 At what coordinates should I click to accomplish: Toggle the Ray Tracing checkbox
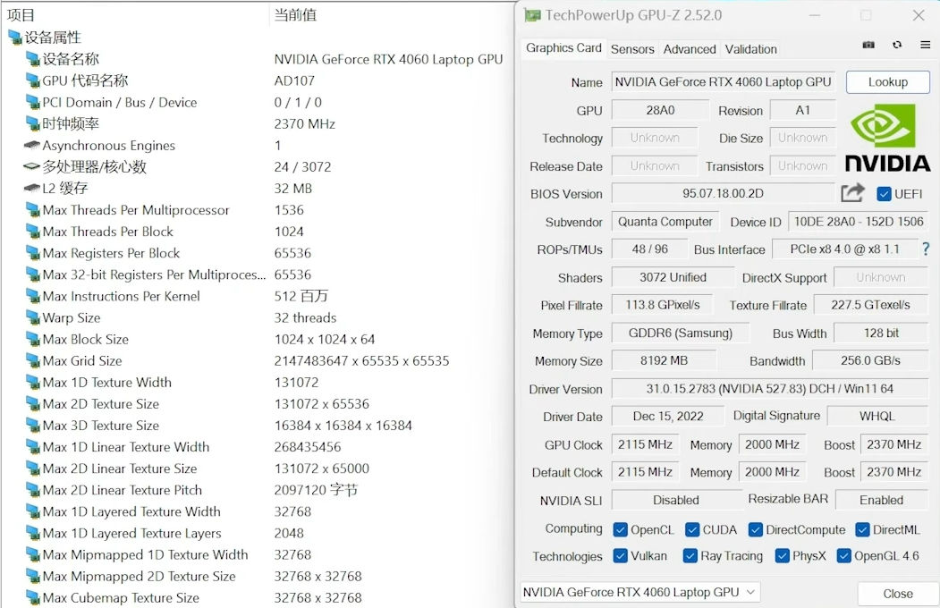pyautogui.click(x=690, y=556)
